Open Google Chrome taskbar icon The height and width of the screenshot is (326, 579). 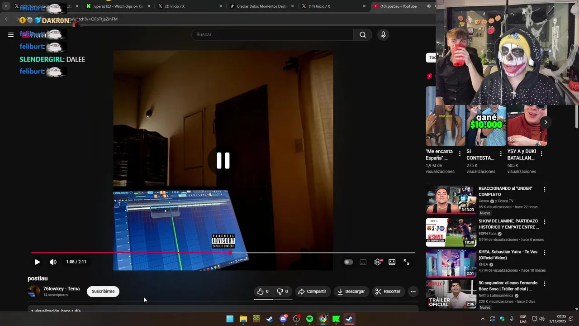pos(323,319)
